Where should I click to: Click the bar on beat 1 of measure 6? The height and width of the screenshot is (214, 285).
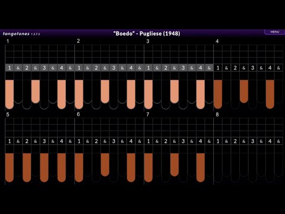pos(79,168)
